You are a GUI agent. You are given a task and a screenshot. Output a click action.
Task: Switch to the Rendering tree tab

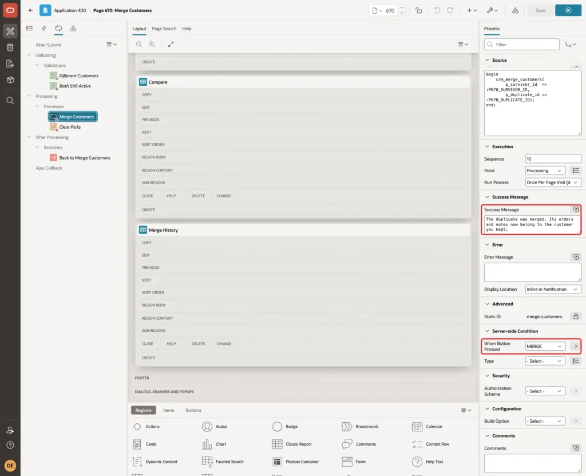[29, 29]
